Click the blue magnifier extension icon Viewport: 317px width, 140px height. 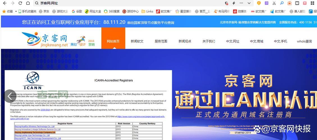[282, 3]
